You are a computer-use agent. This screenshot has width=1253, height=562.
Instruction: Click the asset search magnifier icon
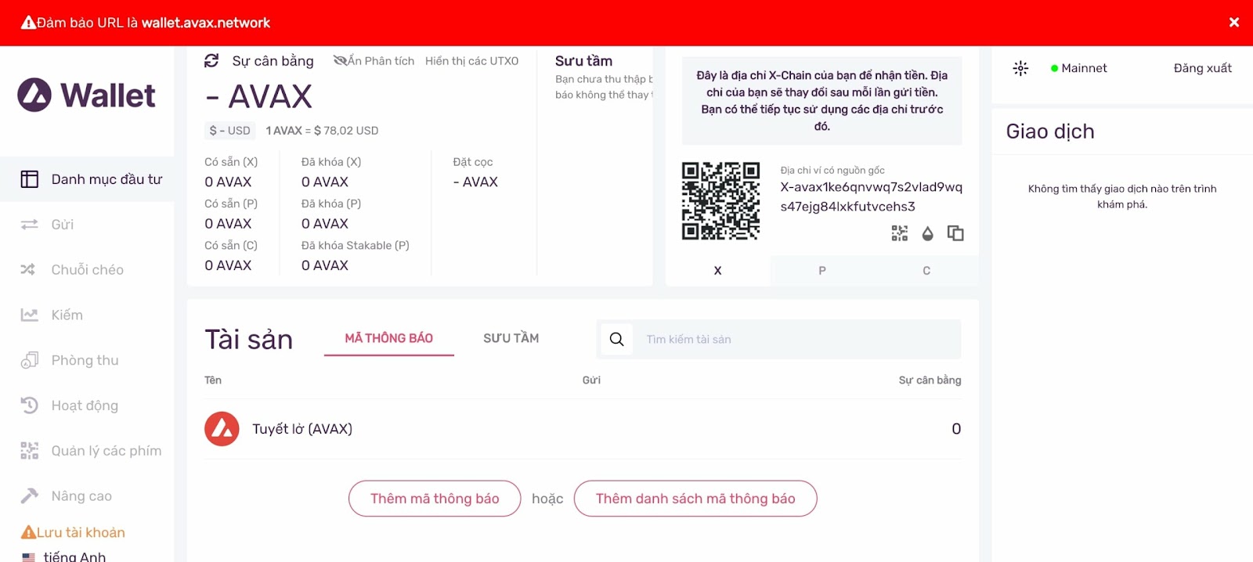(617, 339)
